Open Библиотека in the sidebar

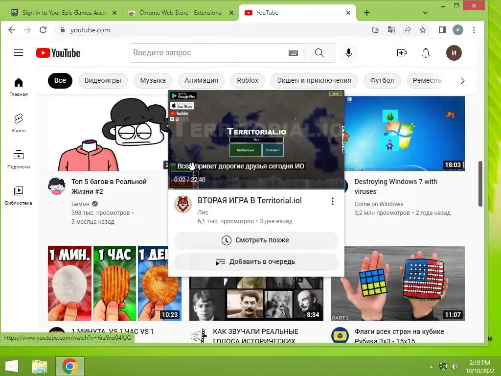19,195
